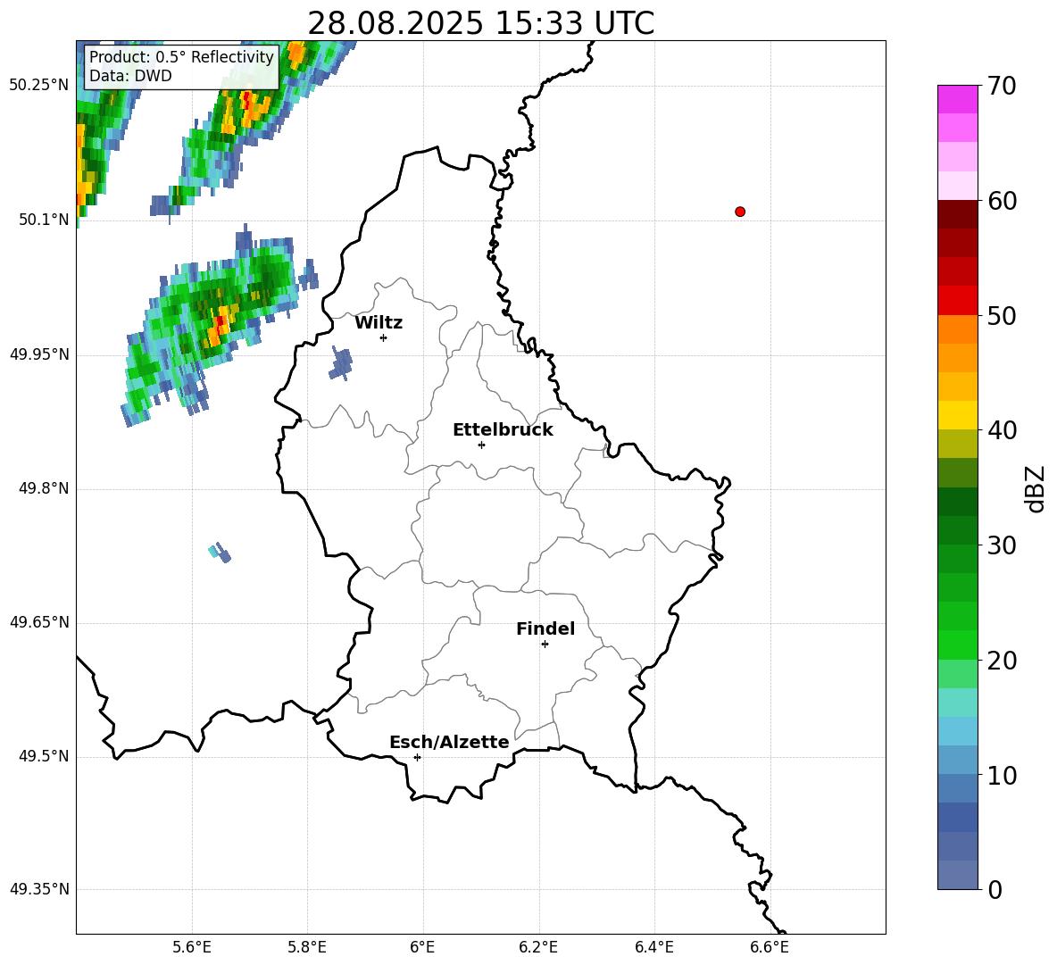Click the 'Product: 0.5° Reflectivity' text
The image size is (1057, 965).
point(181,56)
